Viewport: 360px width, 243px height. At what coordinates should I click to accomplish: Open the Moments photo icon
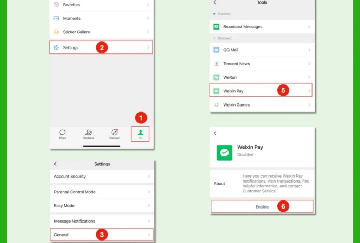tap(56, 18)
